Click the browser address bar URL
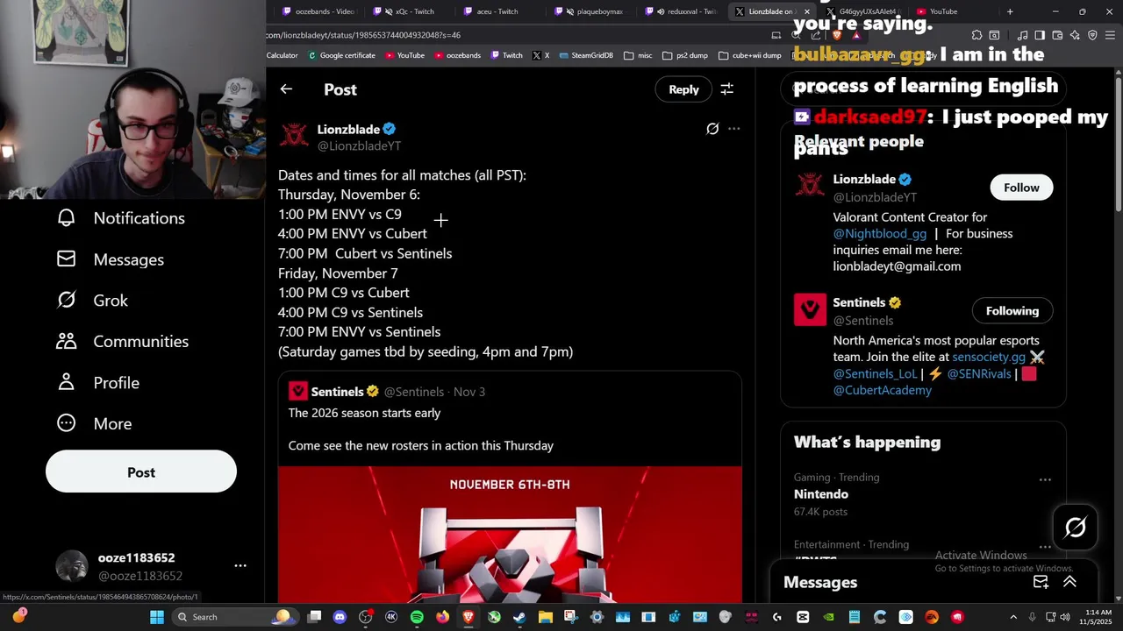The height and width of the screenshot is (631, 1123). (364, 35)
